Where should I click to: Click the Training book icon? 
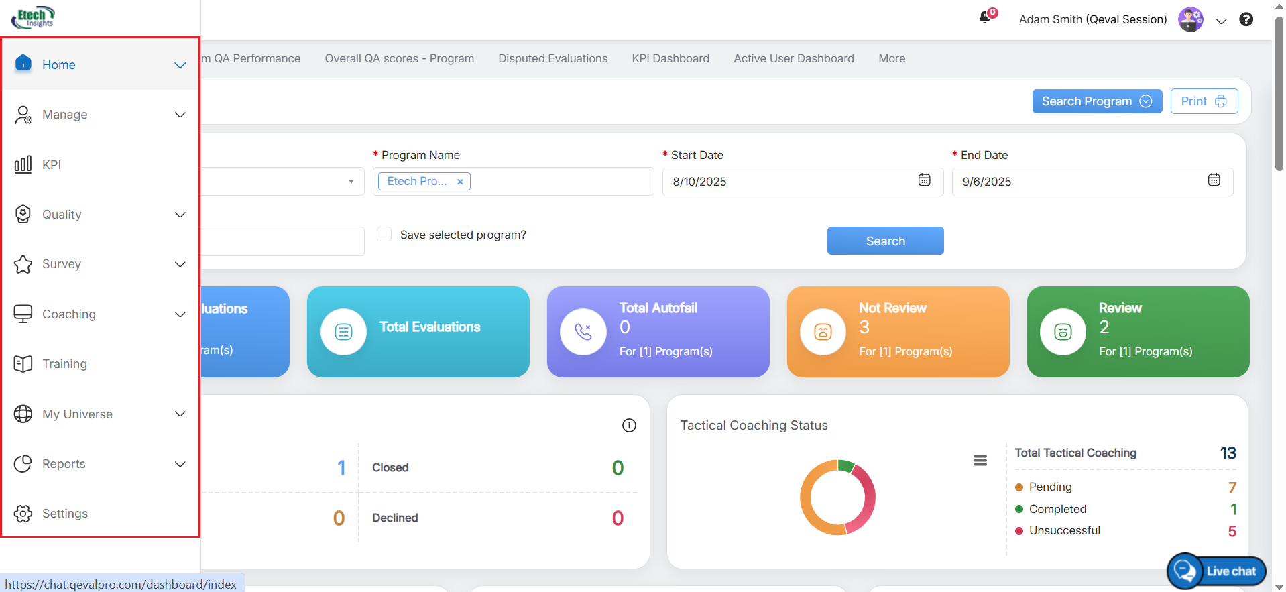click(23, 364)
